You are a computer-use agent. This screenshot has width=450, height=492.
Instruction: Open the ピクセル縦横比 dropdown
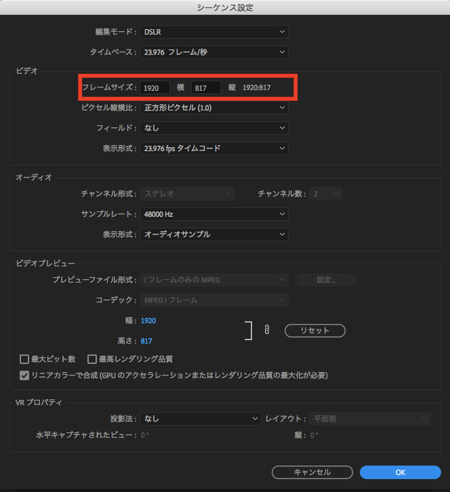pos(214,108)
